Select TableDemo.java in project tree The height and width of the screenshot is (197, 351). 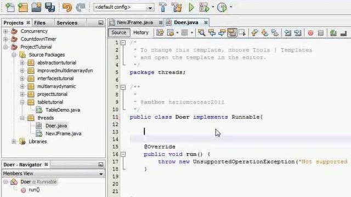coord(63,110)
